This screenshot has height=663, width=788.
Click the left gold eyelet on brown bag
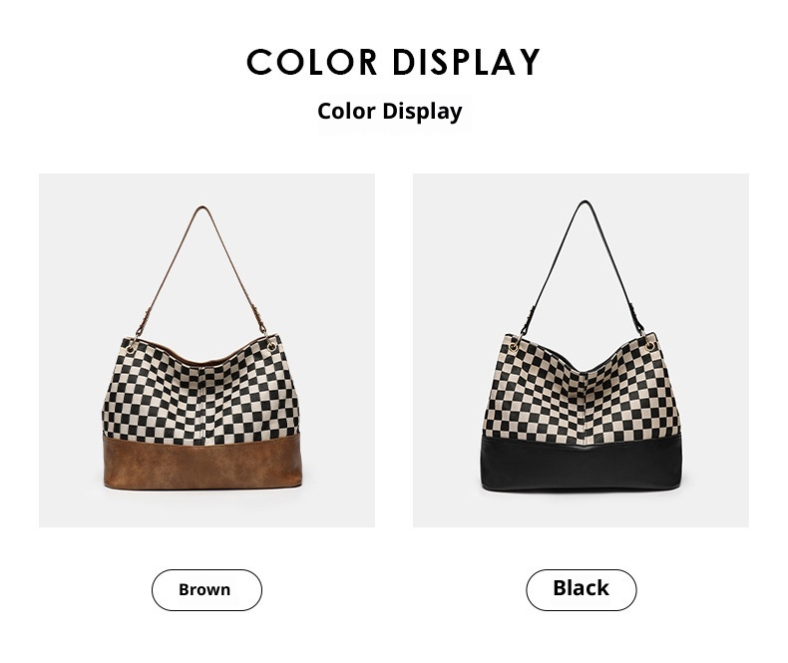point(130,349)
